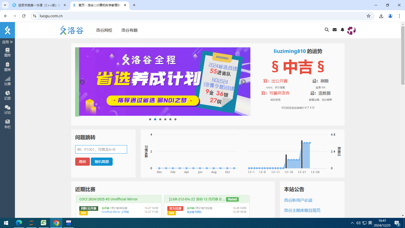Viewport: 405px width, 228px height.
Task: Open Chrome downloads icon
Action: tap(381, 16)
